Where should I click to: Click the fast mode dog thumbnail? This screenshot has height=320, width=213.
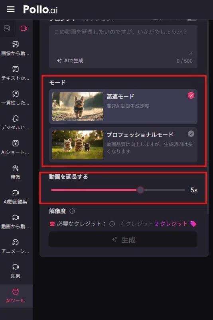click(78, 106)
